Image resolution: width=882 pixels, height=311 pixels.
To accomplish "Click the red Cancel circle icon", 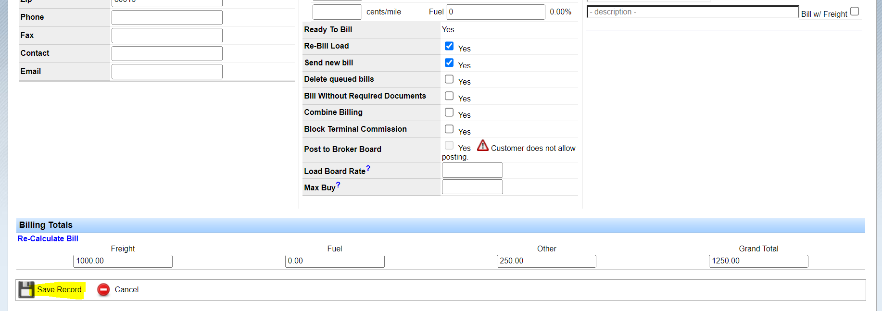I will pyautogui.click(x=103, y=290).
